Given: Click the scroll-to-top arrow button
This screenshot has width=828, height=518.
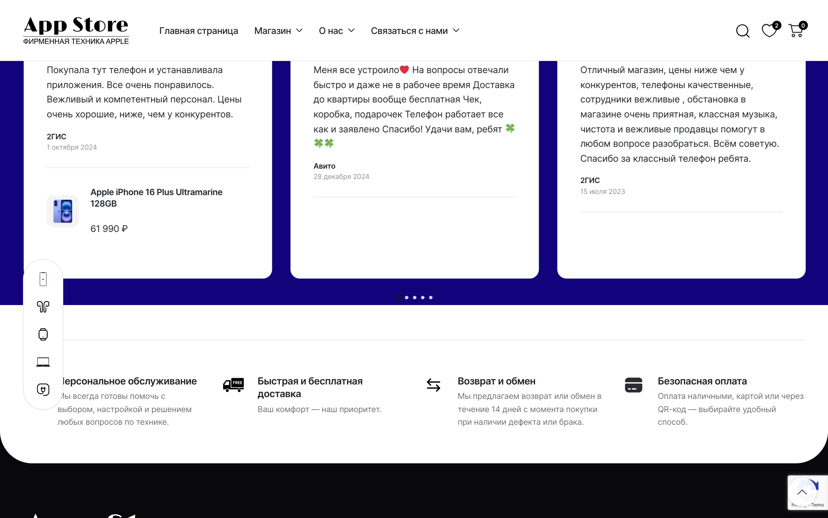Looking at the screenshot, I should (802, 493).
